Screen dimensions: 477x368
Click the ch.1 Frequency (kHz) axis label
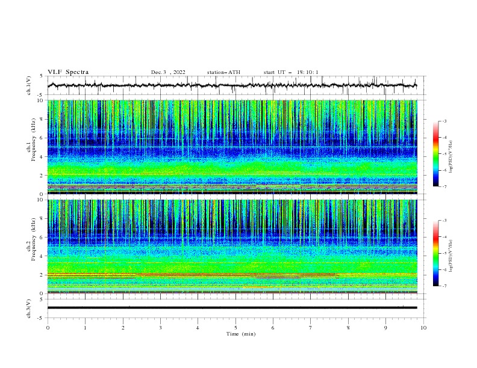31,140
